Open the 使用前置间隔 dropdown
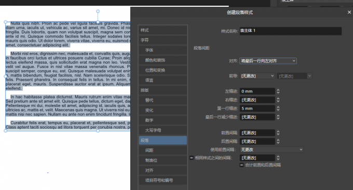The height and width of the screenshot is (190, 353). pos(271,150)
